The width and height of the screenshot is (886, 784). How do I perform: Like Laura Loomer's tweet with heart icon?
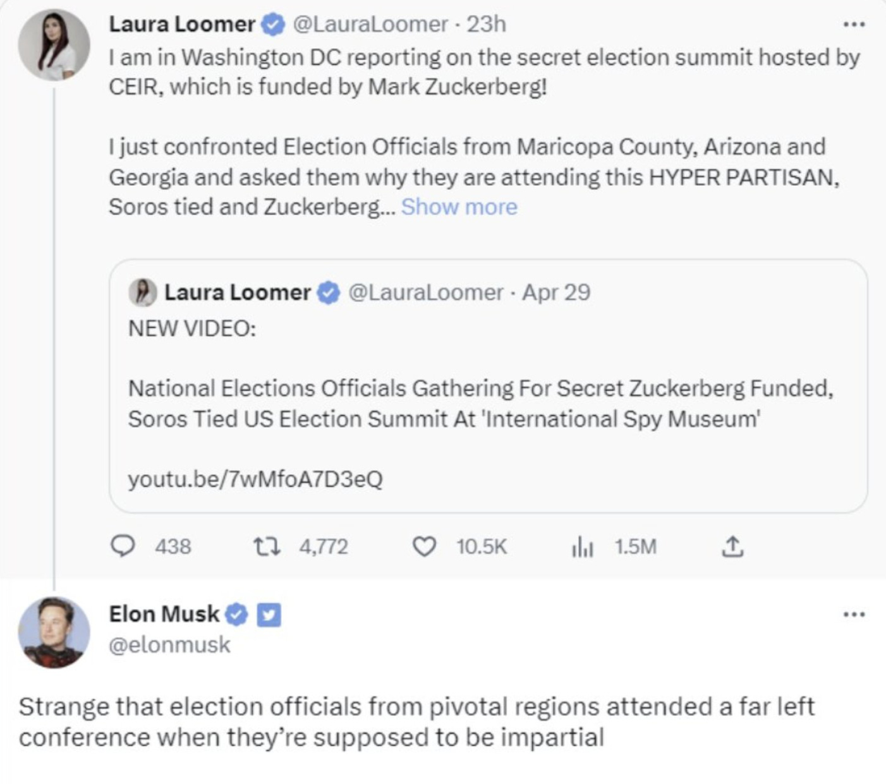point(423,546)
